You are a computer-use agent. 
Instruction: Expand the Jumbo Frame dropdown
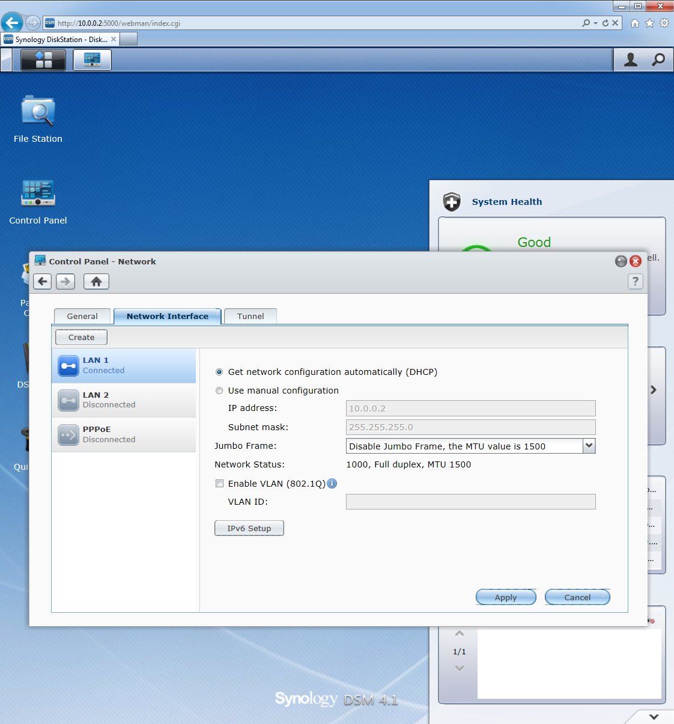(x=589, y=446)
